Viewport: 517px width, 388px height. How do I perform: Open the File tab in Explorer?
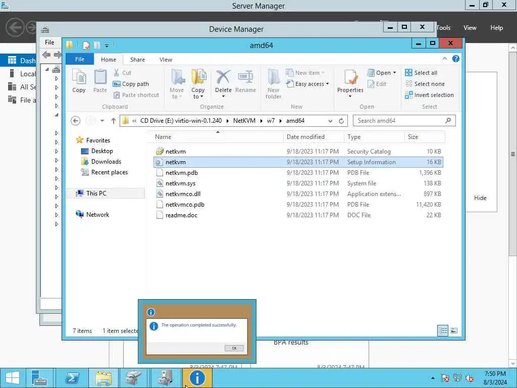point(80,60)
